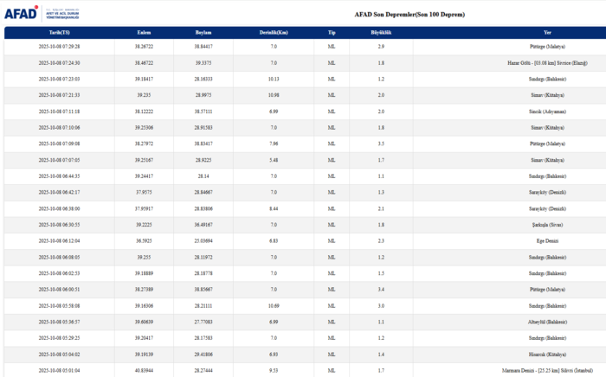Viewport: 606px width, 377px height.
Task: Select date cell 2025-10-08 07:21:33
Action: (59, 95)
